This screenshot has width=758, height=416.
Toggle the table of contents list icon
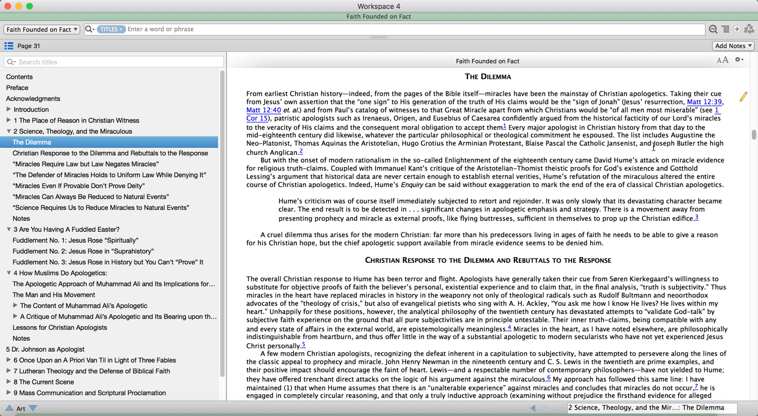tap(9, 46)
